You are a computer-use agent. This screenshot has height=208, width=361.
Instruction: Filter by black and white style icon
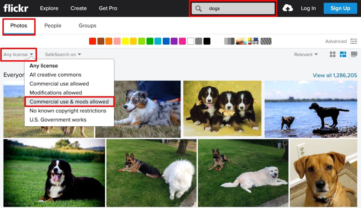229,41
